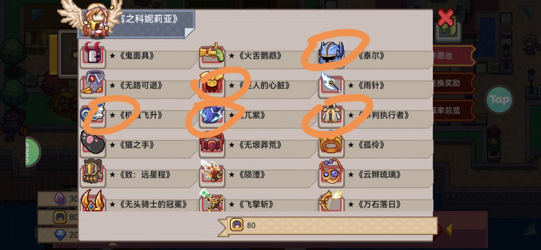Select the 陨湮 claw weapon icon

(211, 174)
